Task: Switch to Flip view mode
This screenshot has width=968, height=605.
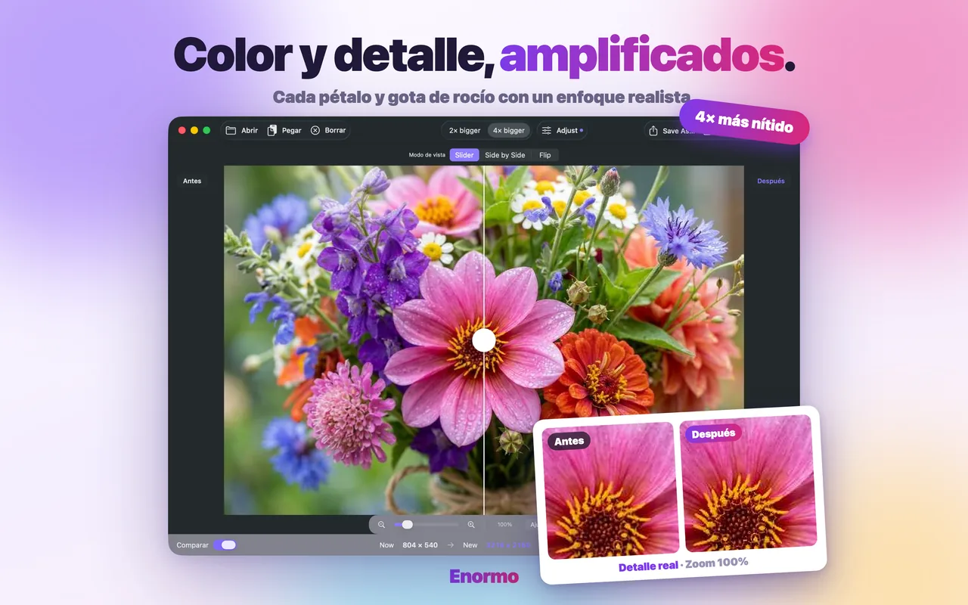Action: click(545, 155)
